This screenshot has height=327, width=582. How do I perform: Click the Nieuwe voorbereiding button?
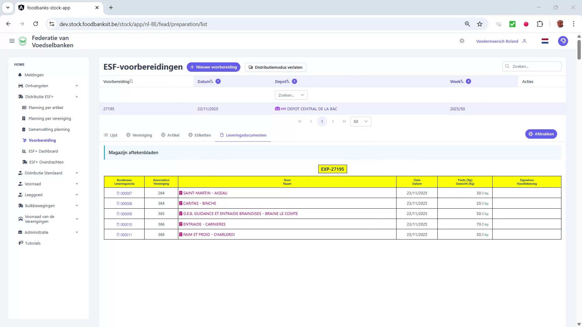click(213, 67)
